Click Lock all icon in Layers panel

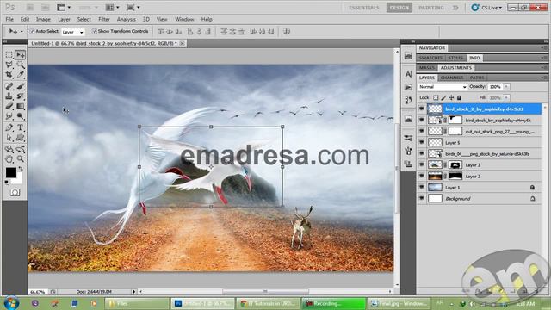[x=459, y=97]
